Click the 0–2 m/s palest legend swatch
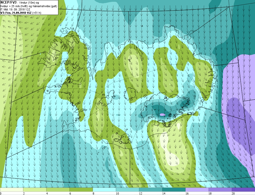 [11, 190]
